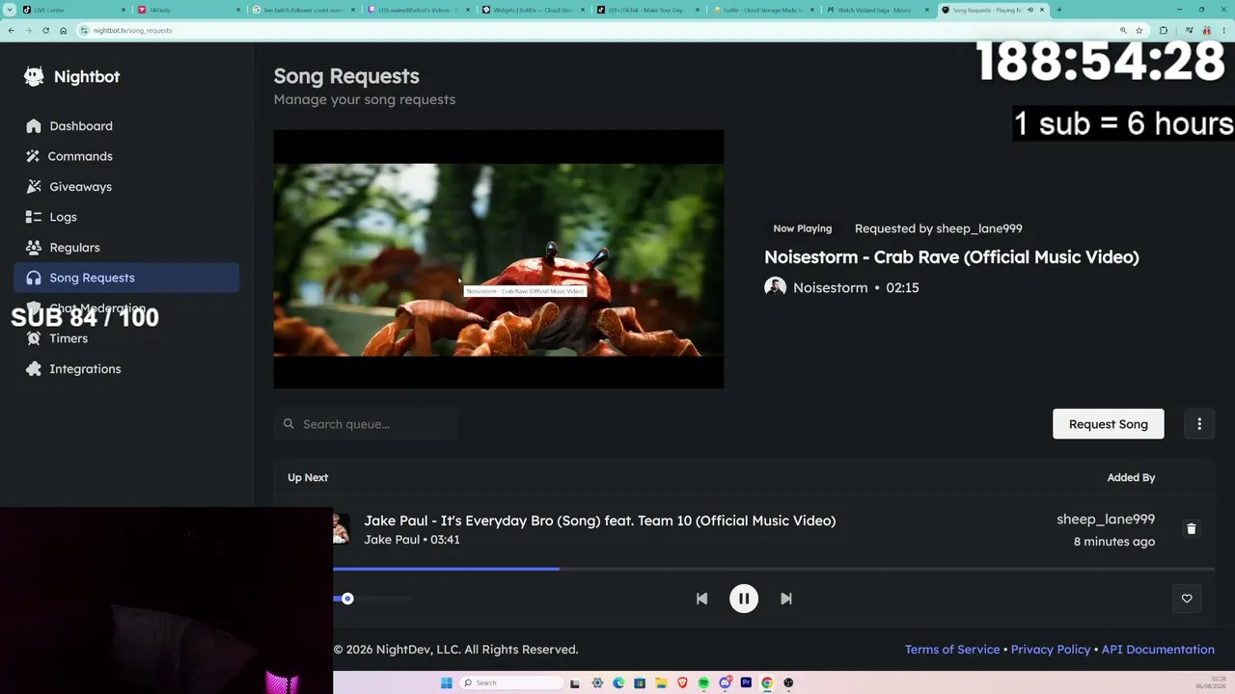Screen dimensions: 1235x694
Task: Open Microsoft Store from the taskbar
Action: click(640, 683)
